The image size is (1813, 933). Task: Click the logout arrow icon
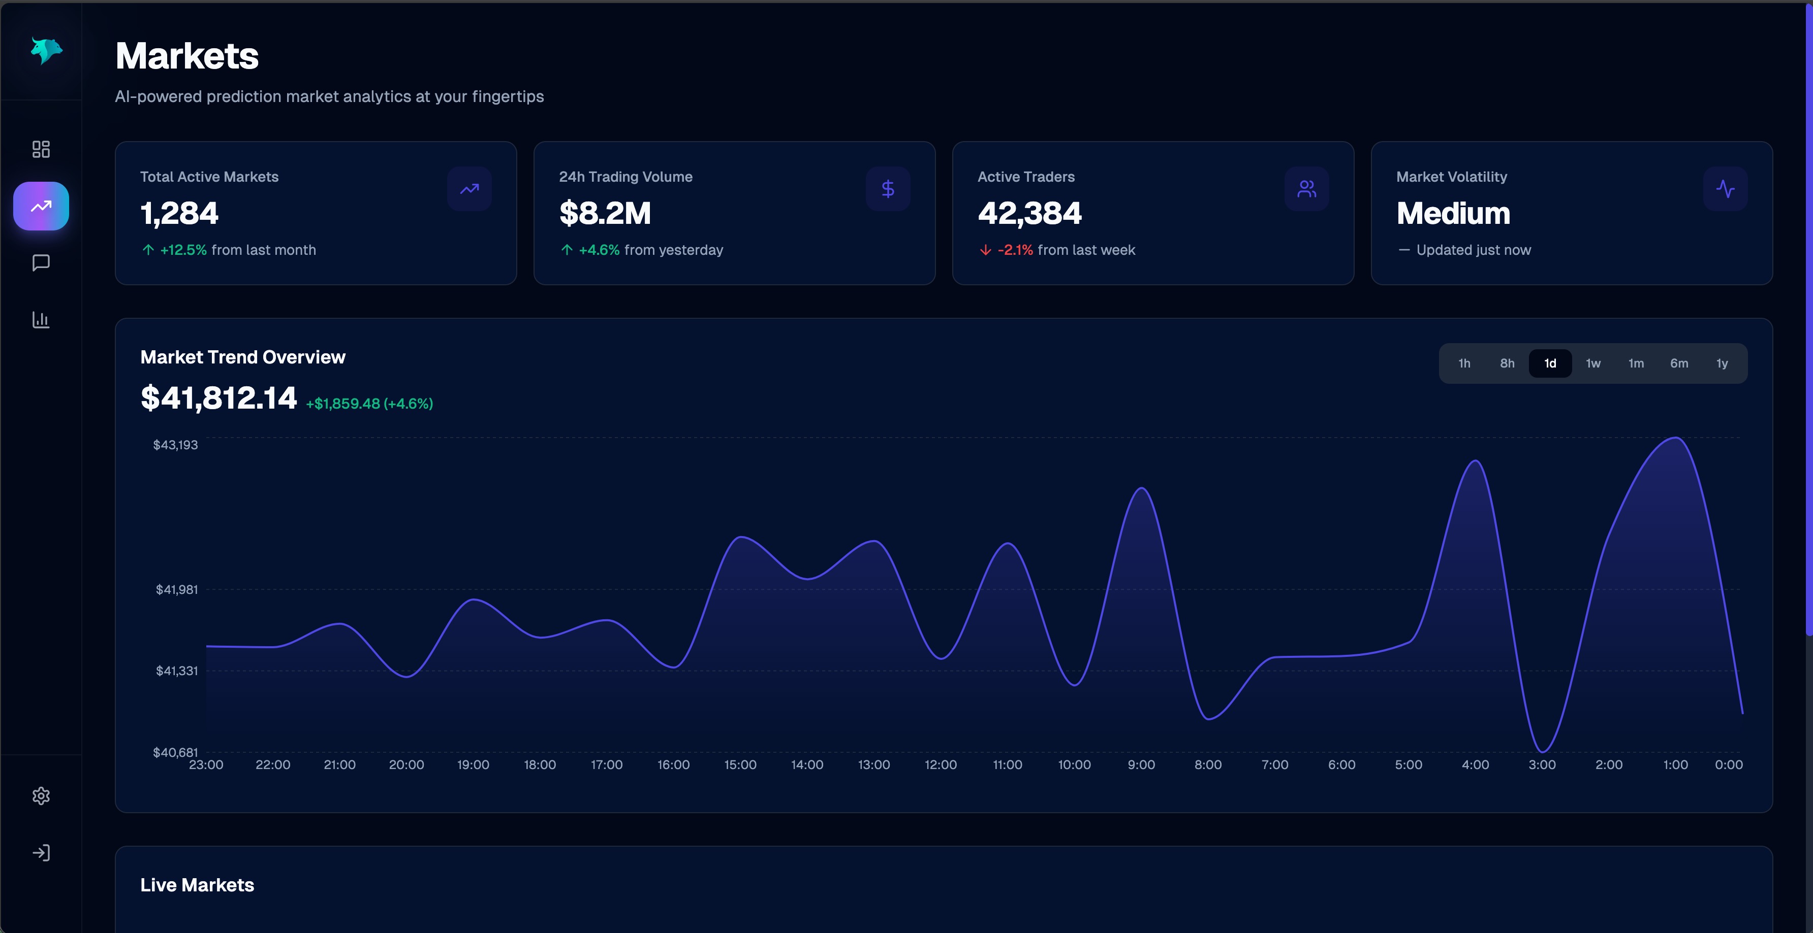41,853
